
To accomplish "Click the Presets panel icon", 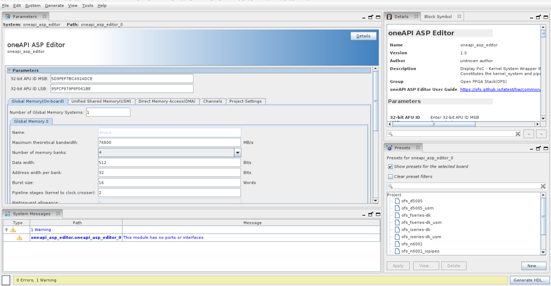I will pyautogui.click(x=389, y=148).
